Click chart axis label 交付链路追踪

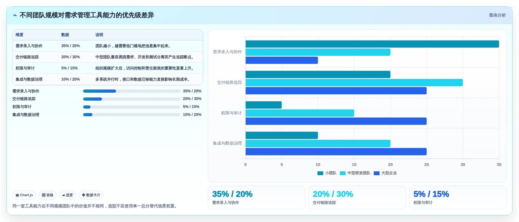(229, 82)
